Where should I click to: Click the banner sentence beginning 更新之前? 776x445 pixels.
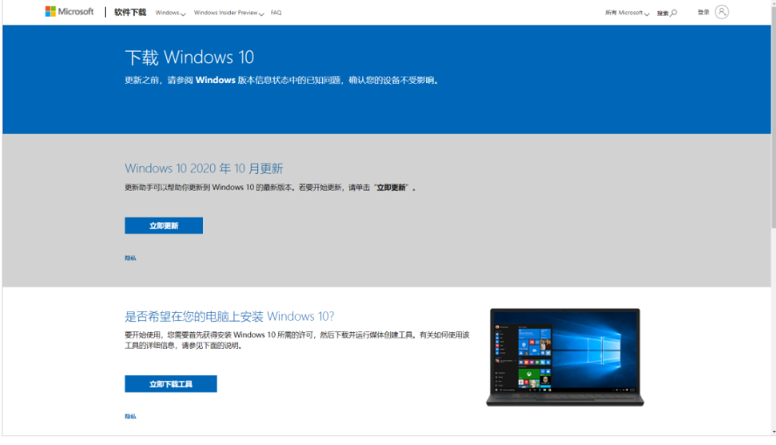point(282,80)
